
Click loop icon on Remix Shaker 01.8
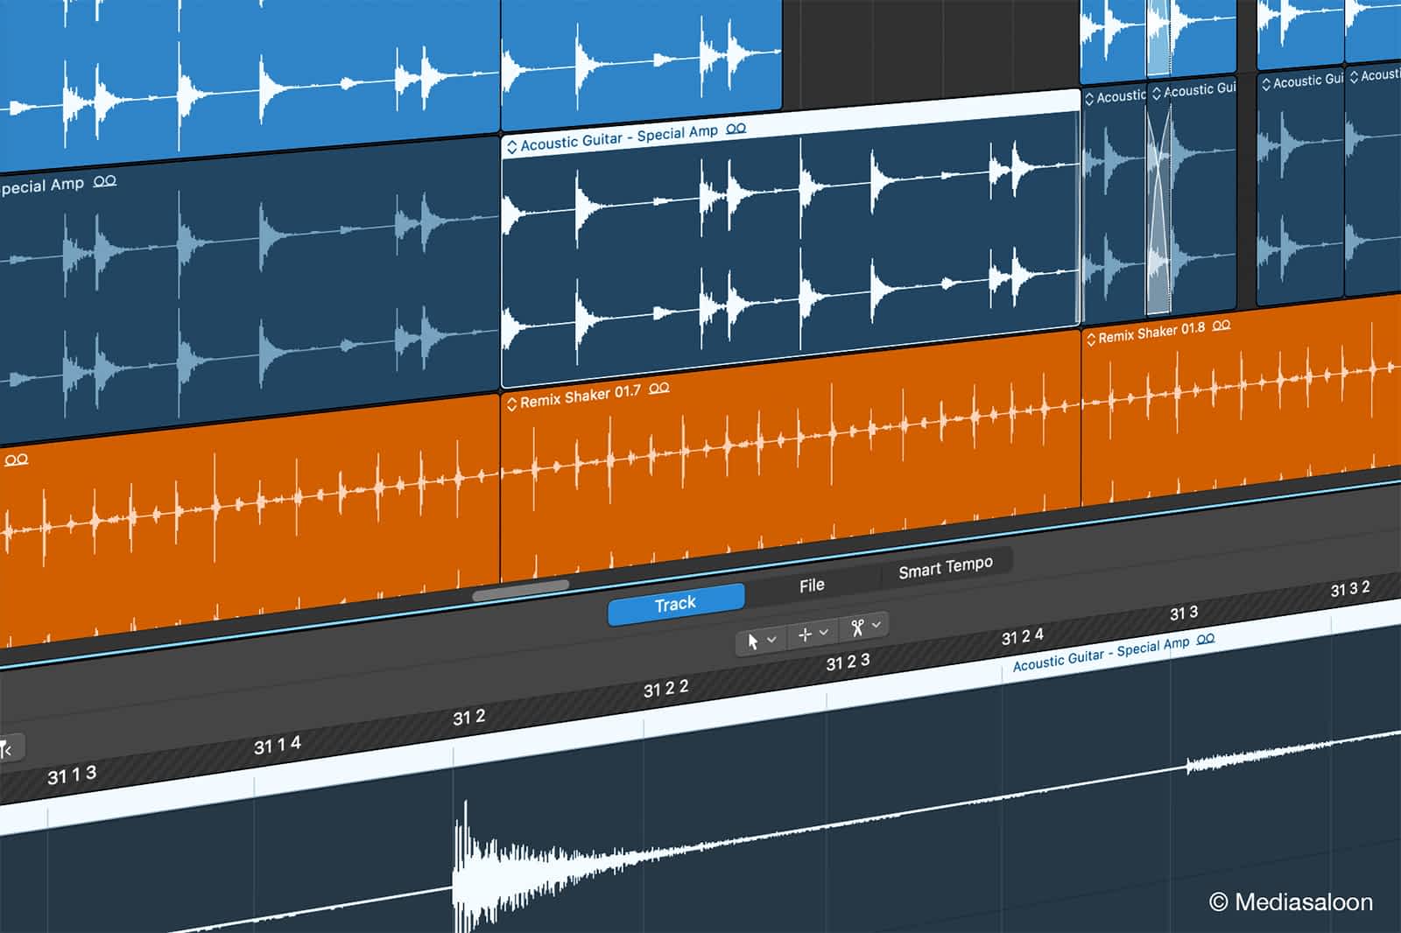[1221, 326]
